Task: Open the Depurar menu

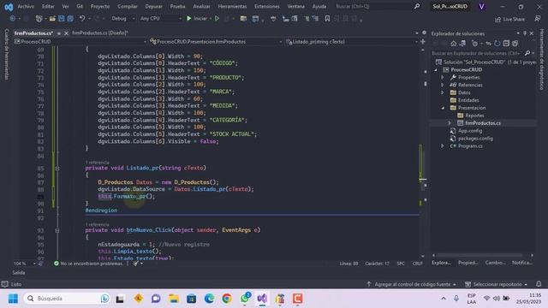Action: tap(153, 6)
